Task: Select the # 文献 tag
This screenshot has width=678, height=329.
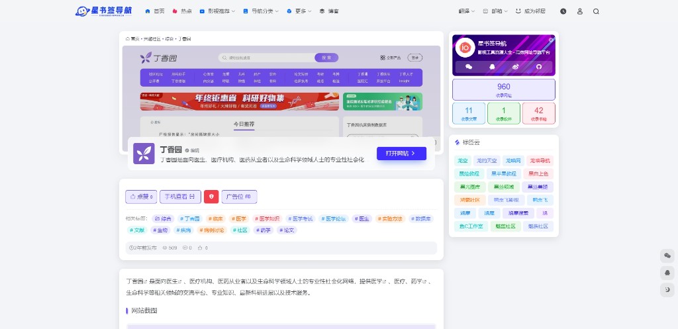Action: [137, 230]
